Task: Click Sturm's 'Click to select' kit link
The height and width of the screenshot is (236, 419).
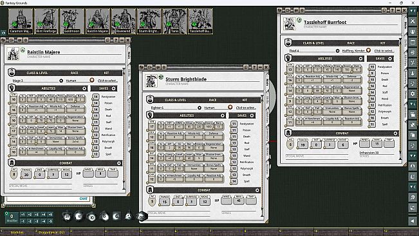Action: point(245,108)
